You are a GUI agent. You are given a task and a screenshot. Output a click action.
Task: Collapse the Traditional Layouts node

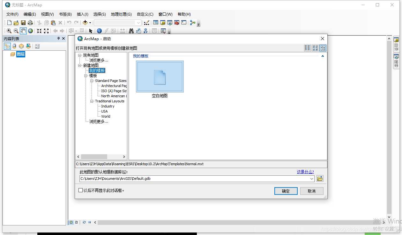pyautogui.click(x=92, y=101)
